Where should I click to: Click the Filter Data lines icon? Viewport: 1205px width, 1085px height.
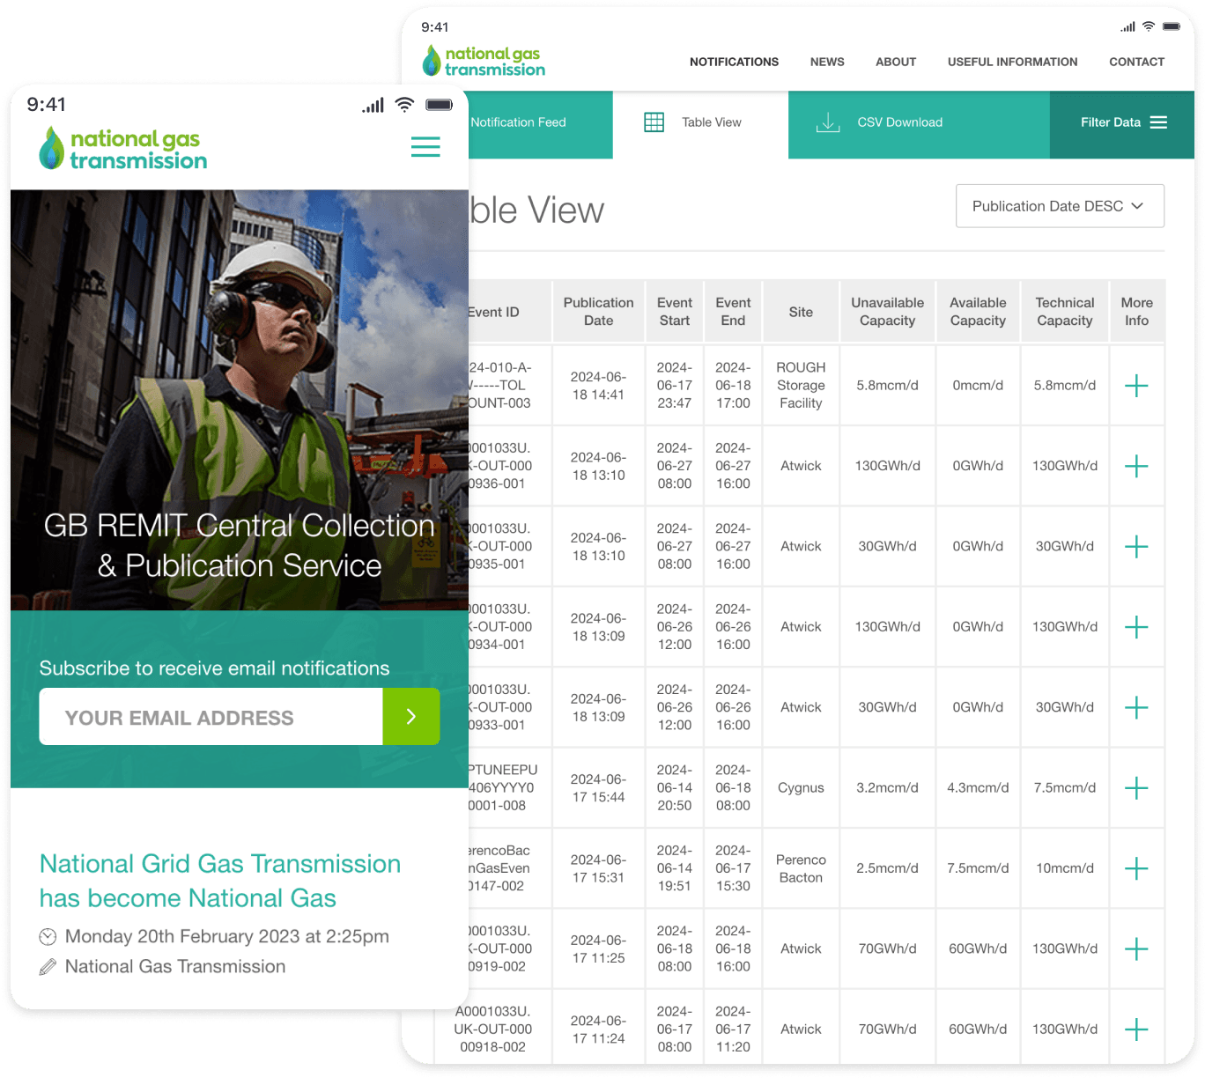pyautogui.click(x=1158, y=122)
